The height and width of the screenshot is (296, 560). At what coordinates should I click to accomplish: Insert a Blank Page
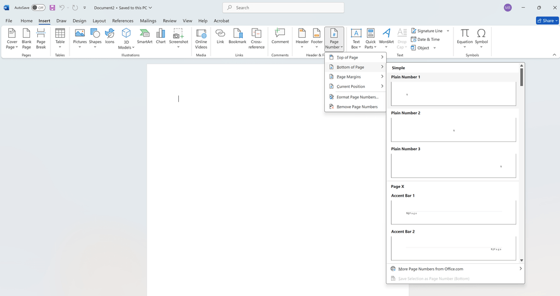pos(26,39)
